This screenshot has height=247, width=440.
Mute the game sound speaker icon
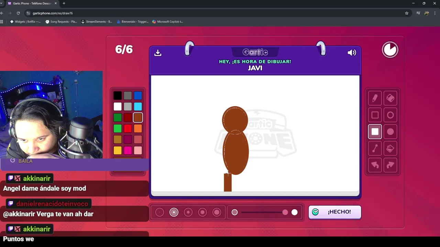(x=352, y=52)
